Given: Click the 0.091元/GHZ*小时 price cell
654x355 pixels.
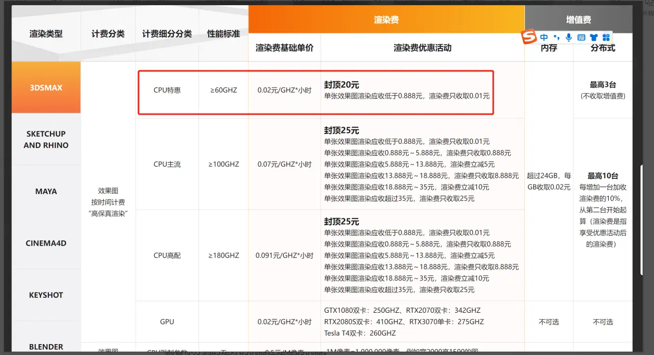Looking at the screenshot, I should tap(284, 255).
